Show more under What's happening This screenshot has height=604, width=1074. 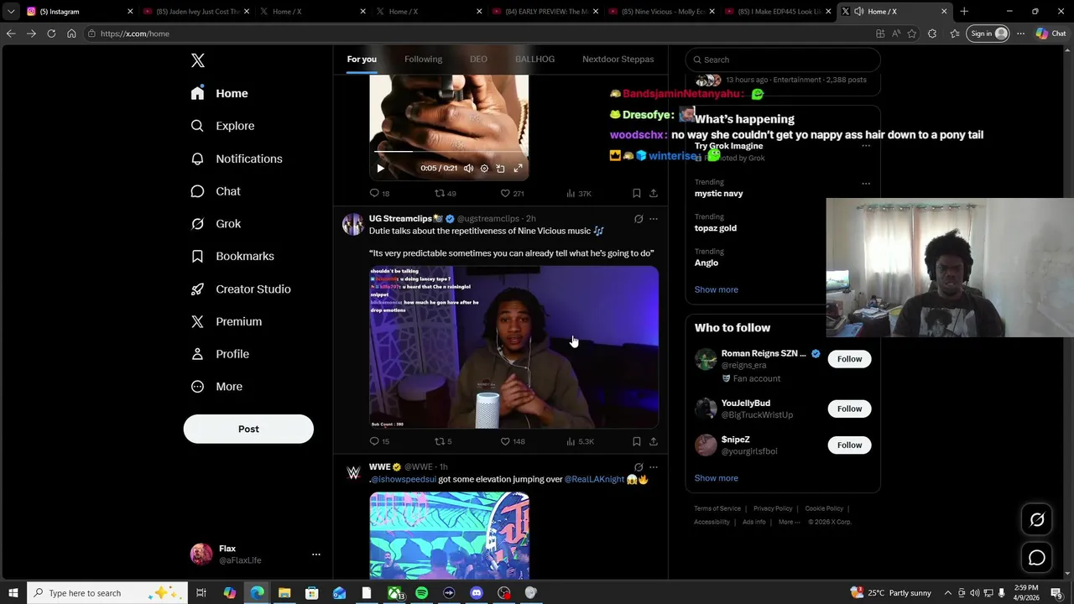(x=716, y=289)
